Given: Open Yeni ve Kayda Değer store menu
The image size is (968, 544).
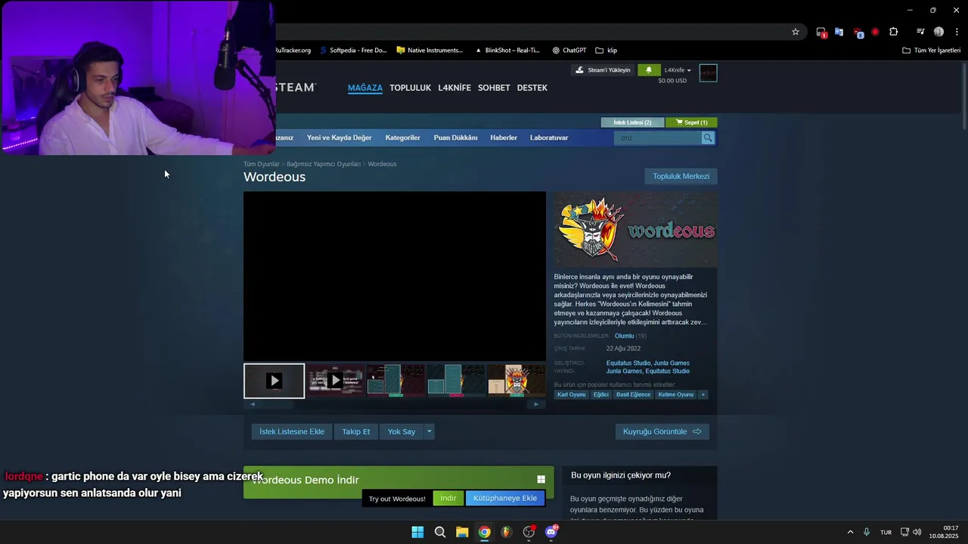Looking at the screenshot, I should [339, 138].
